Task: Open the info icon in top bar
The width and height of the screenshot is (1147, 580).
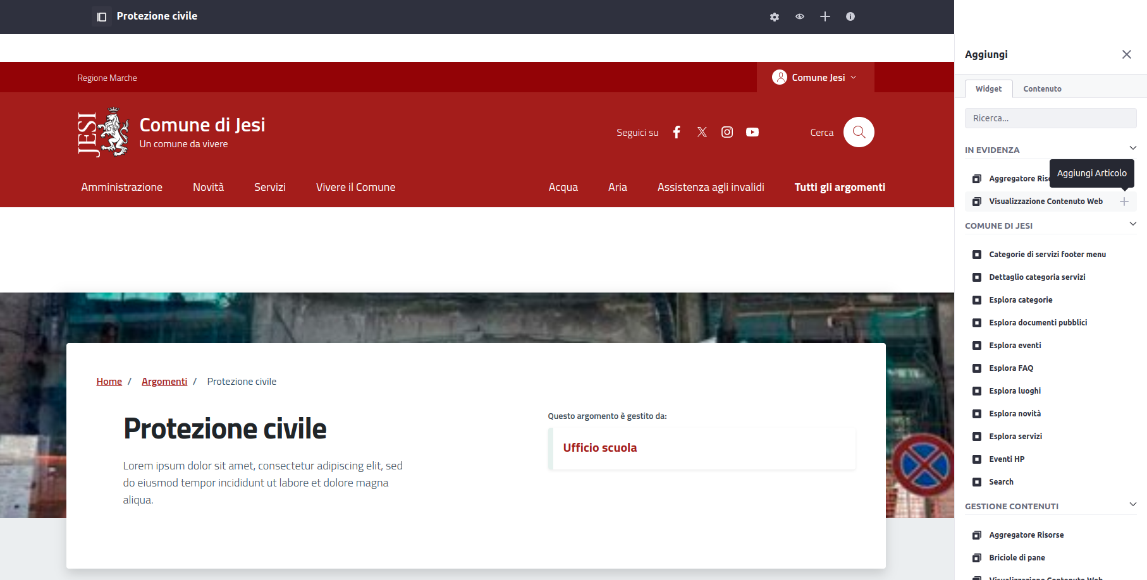Action: [x=850, y=17]
